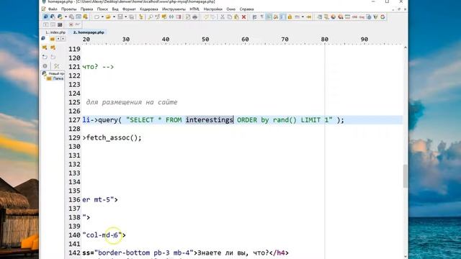This screenshot has width=461, height=259.
Task: Click the padlock read-only icon
Action: [290, 17]
